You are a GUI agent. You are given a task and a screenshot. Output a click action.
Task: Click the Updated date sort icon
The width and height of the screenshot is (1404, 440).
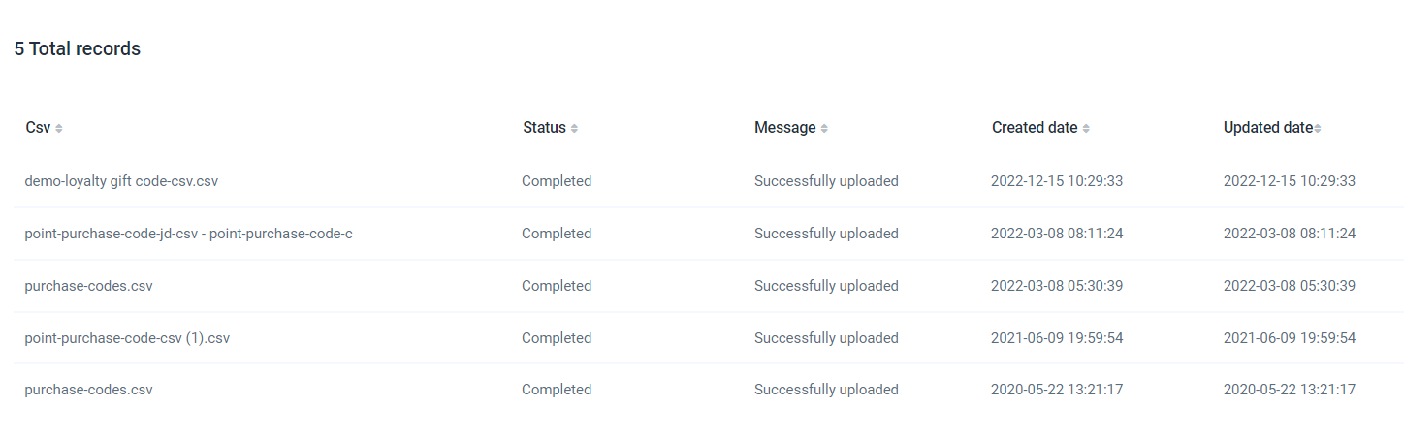tap(1318, 128)
